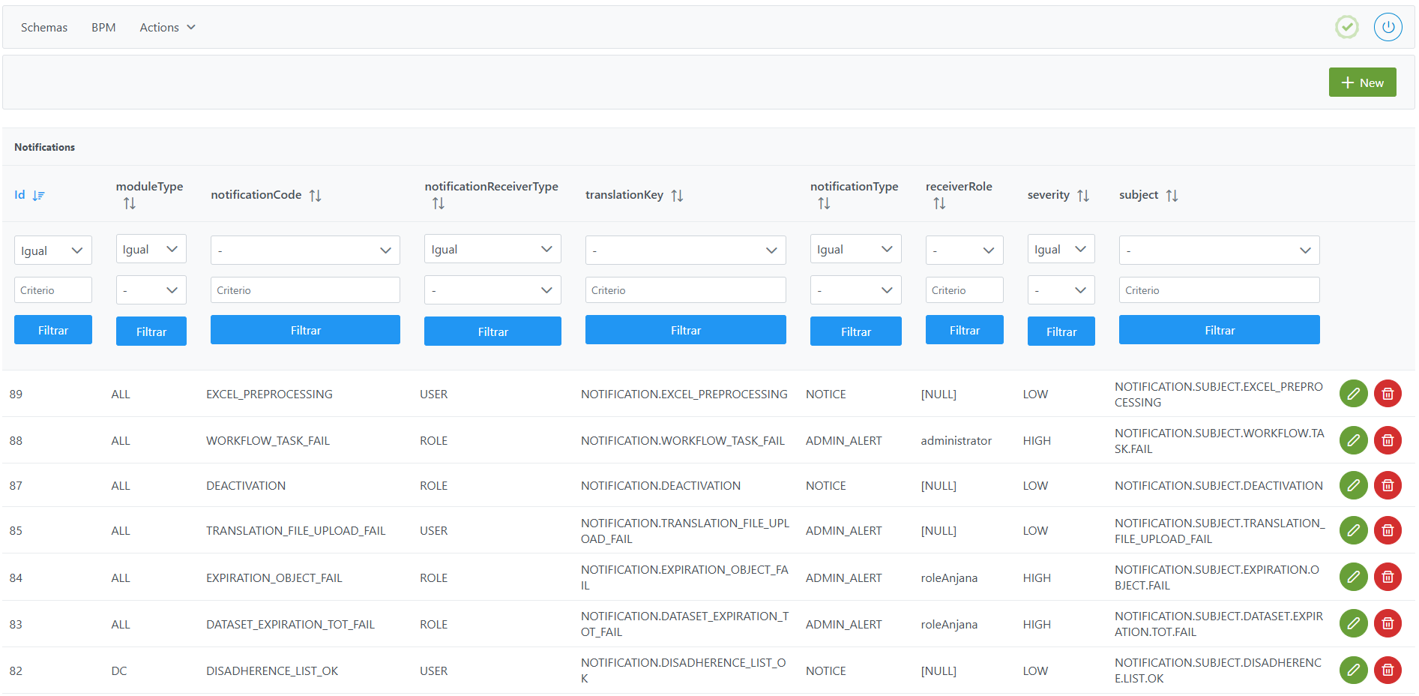Click the New button
This screenshot has width=1419, height=696.
1362,82
